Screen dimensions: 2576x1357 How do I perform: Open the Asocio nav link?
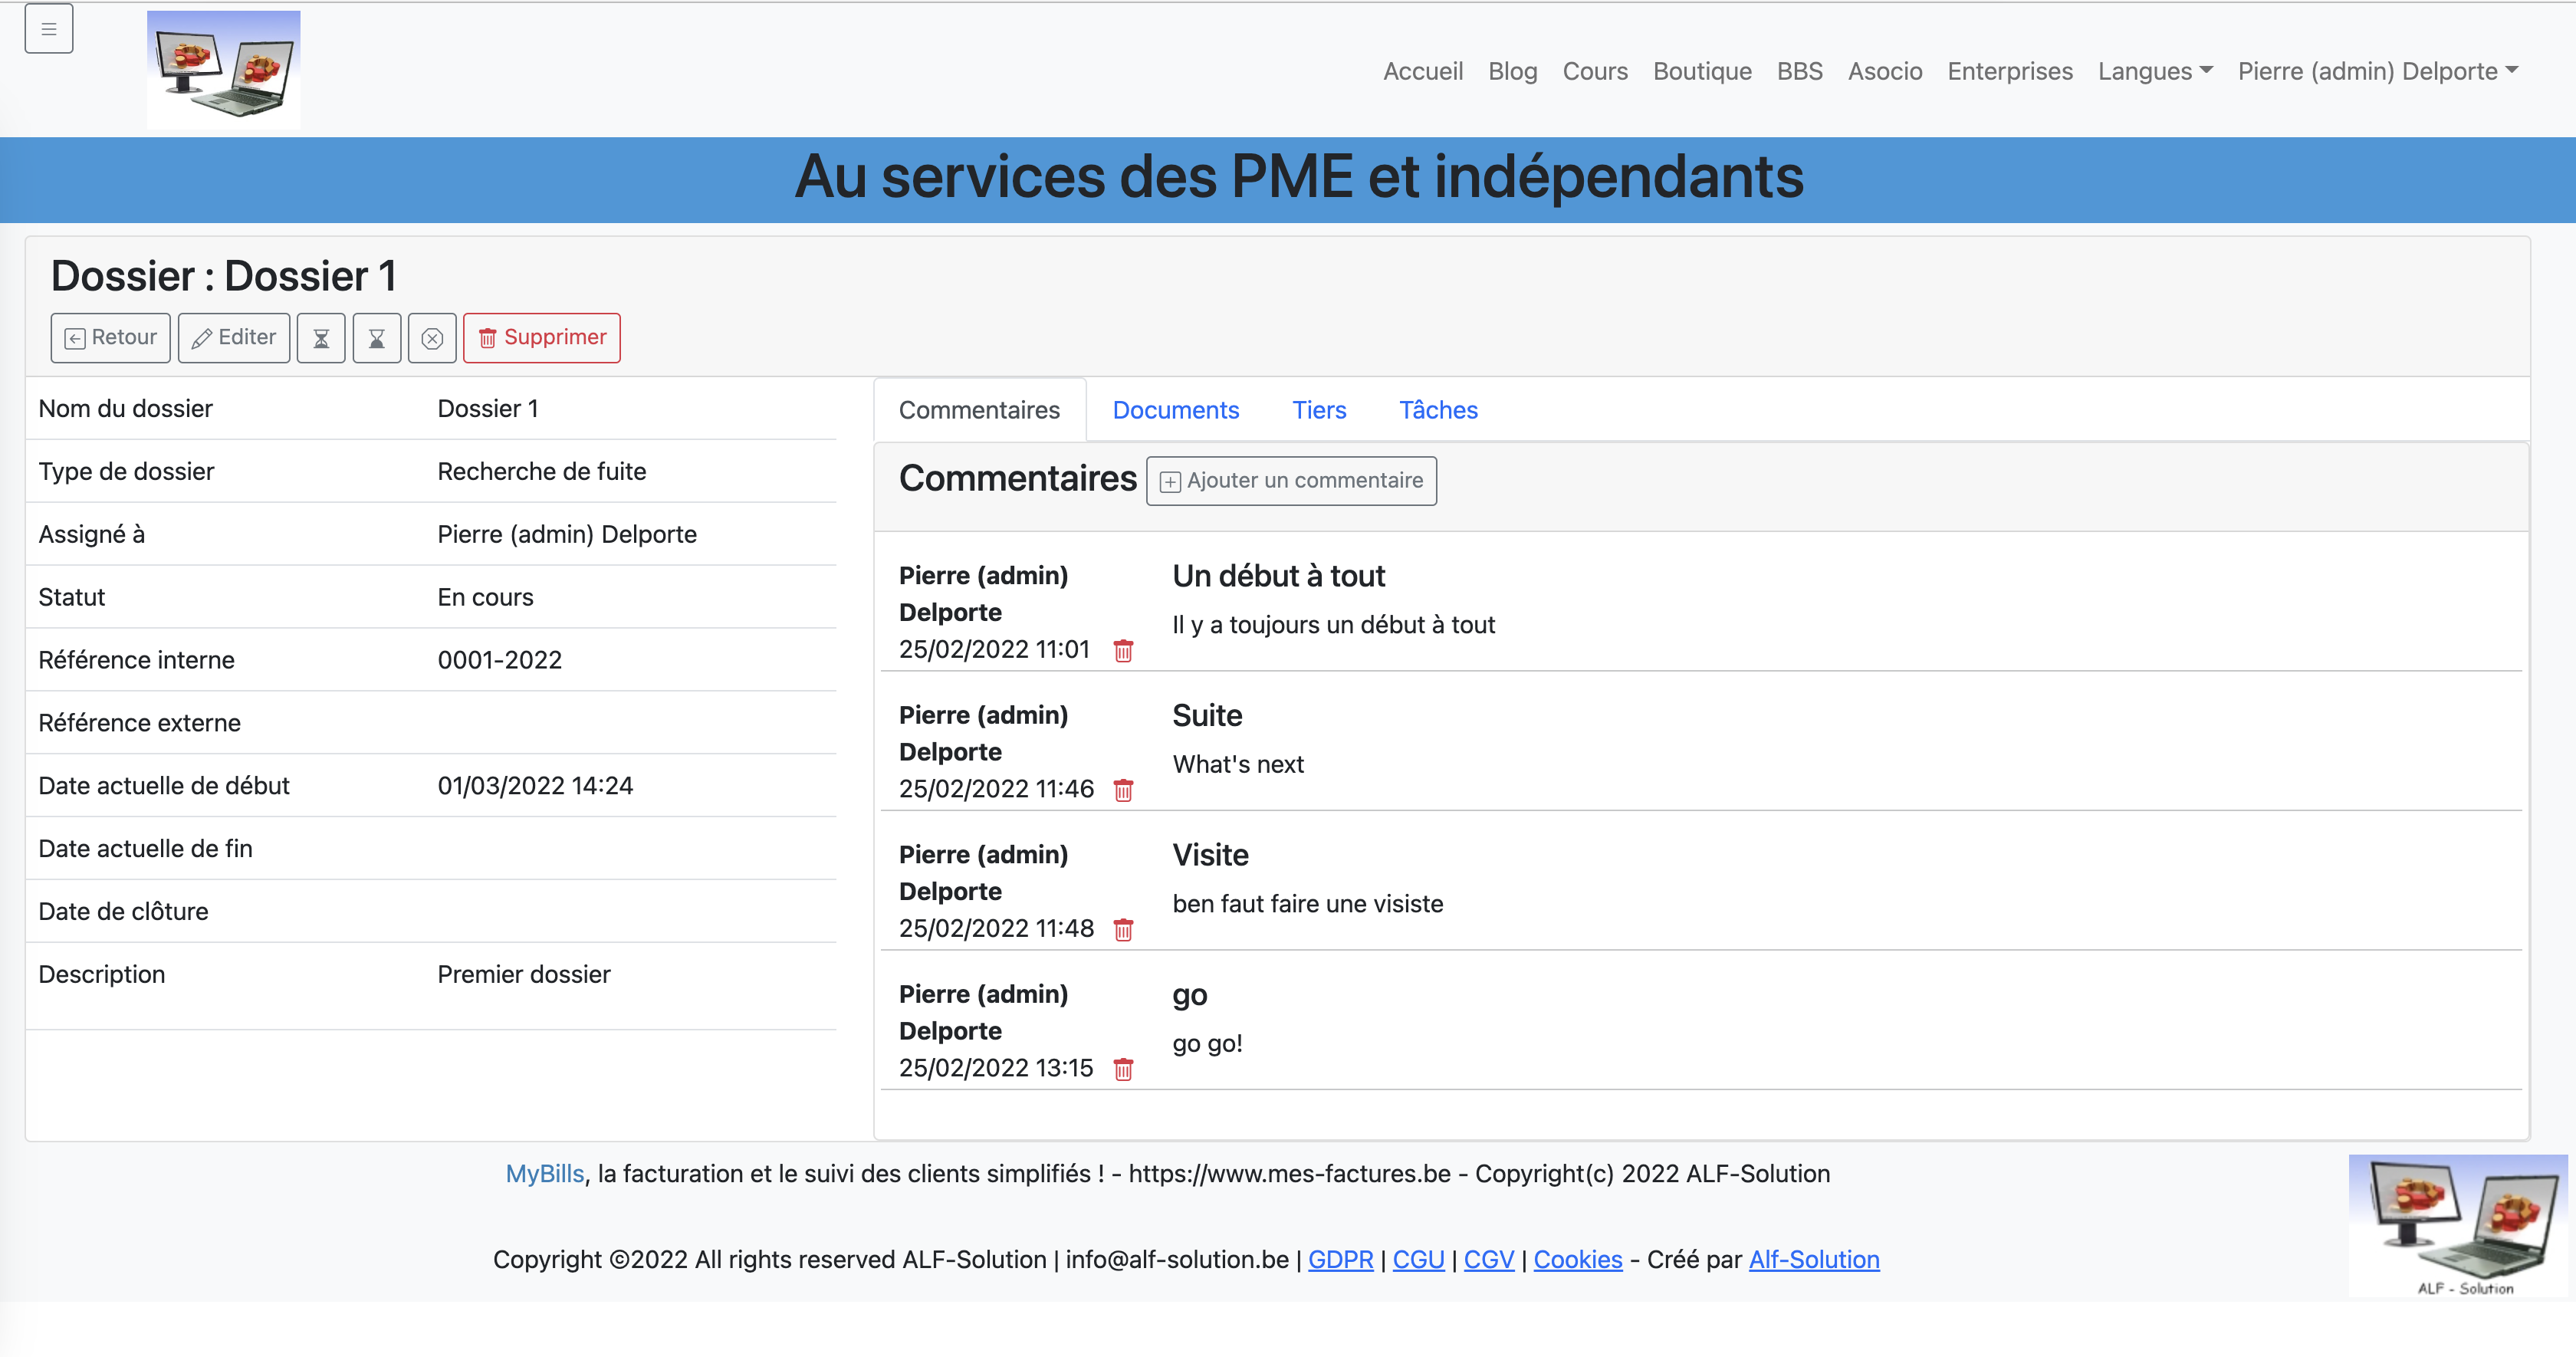1885,71
